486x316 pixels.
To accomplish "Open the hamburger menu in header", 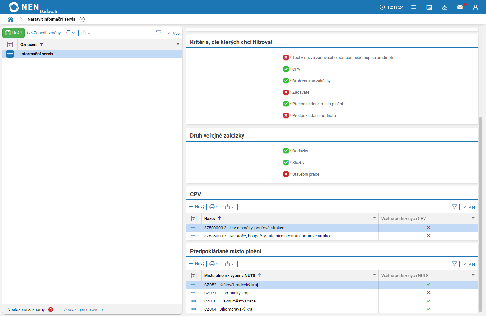I will [414, 7].
